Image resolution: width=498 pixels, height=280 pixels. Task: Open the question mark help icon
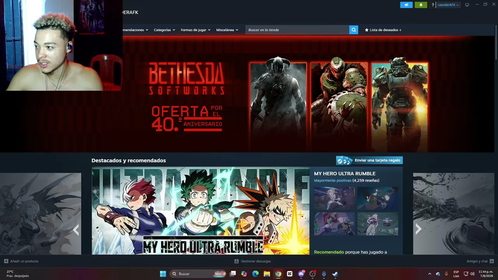pos(433,5)
